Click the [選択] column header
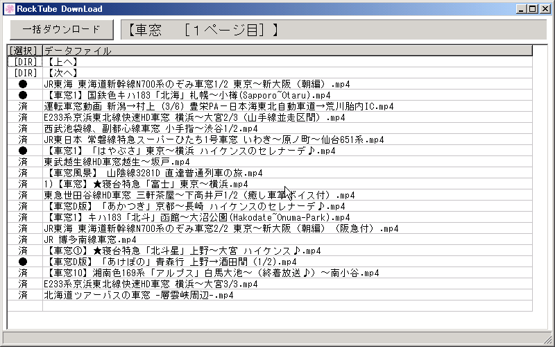555x347 pixels. tap(25, 51)
